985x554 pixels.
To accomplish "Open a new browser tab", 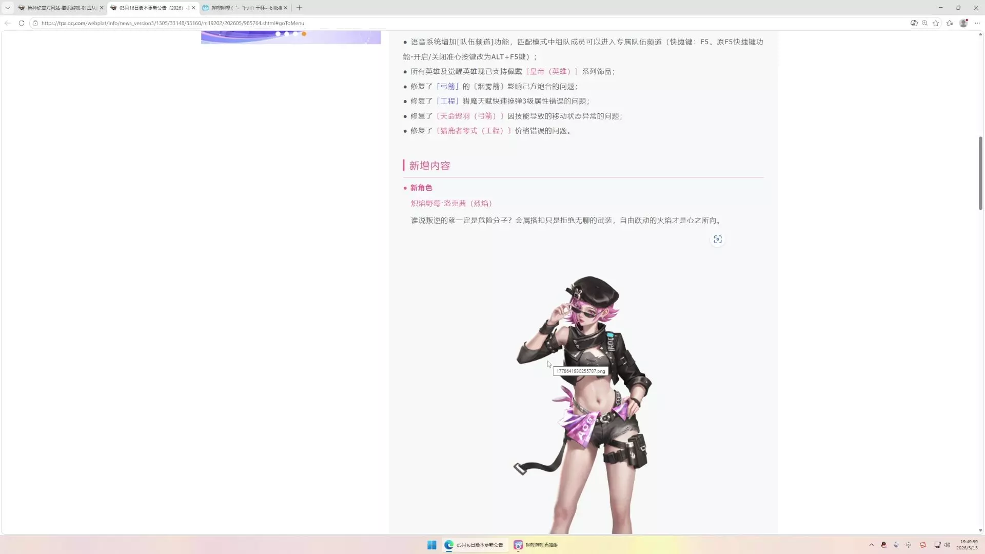I will [299, 8].
